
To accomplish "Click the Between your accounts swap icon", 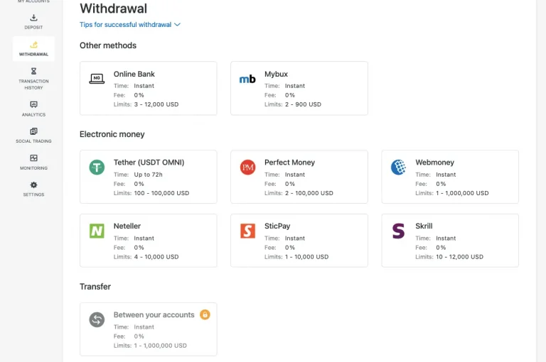I will tap(97, 319).
